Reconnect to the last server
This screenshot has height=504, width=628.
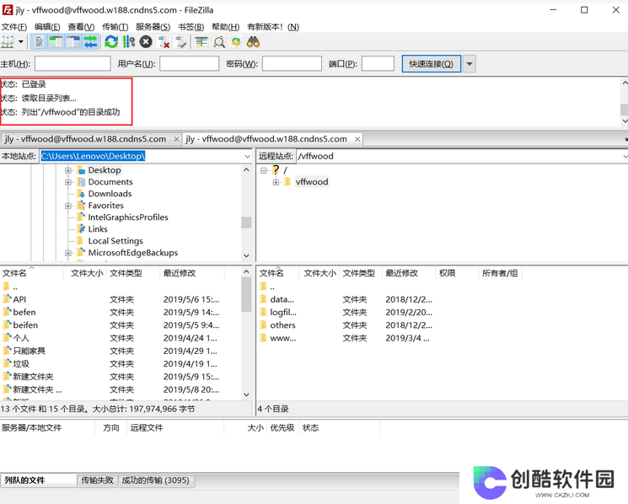click(x=180, y=41)
